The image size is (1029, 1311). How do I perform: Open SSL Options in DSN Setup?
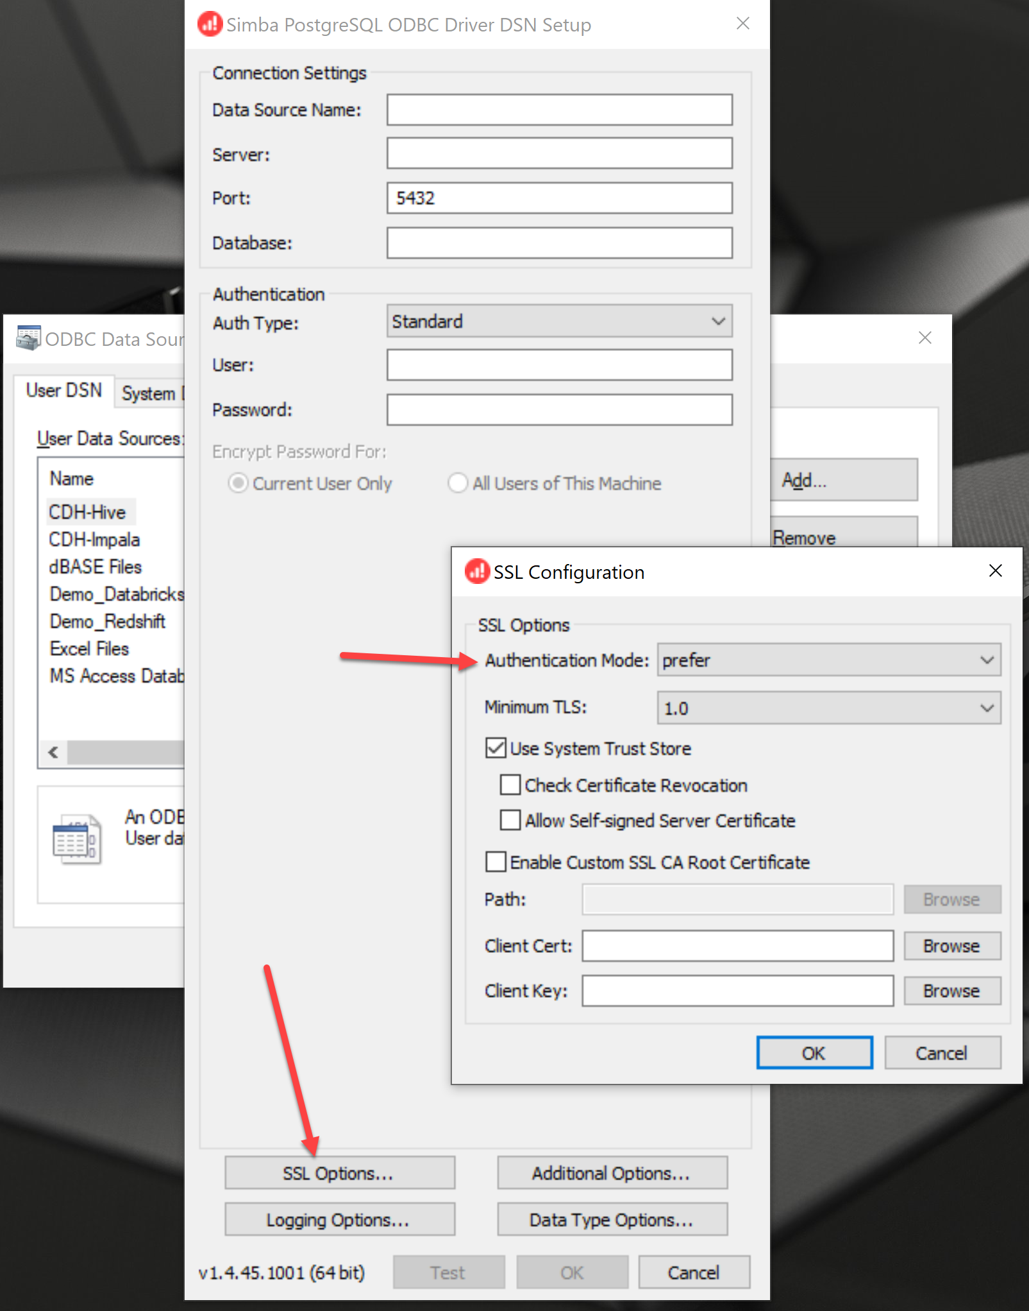click(x=340, y=1173)
